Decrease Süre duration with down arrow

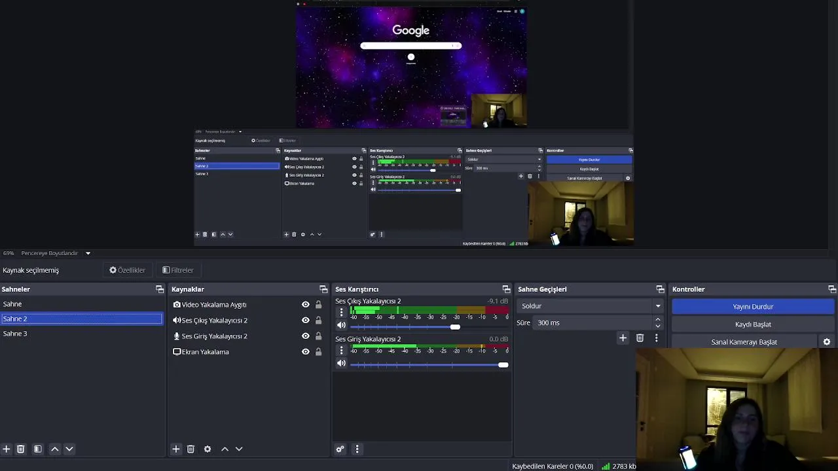(x=658, y=326)
